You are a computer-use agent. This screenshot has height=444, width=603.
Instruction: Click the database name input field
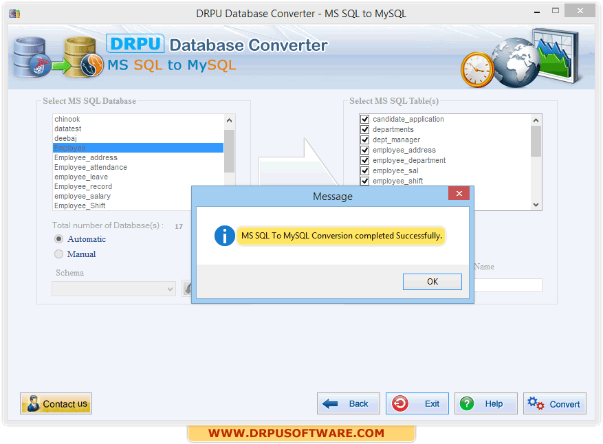[x=508, y=285]
